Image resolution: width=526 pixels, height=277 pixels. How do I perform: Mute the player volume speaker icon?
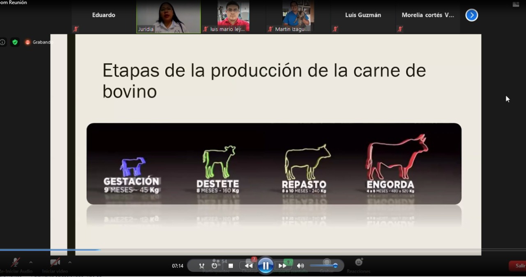(x=300, y=266)
